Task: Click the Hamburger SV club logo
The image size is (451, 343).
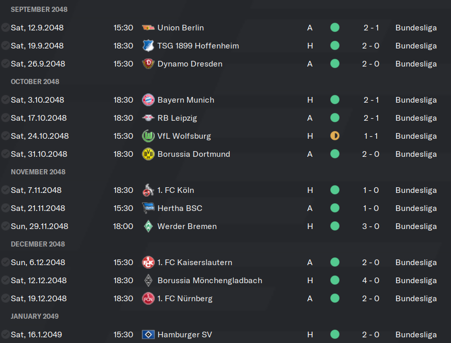Action: (x=148, y=334)
